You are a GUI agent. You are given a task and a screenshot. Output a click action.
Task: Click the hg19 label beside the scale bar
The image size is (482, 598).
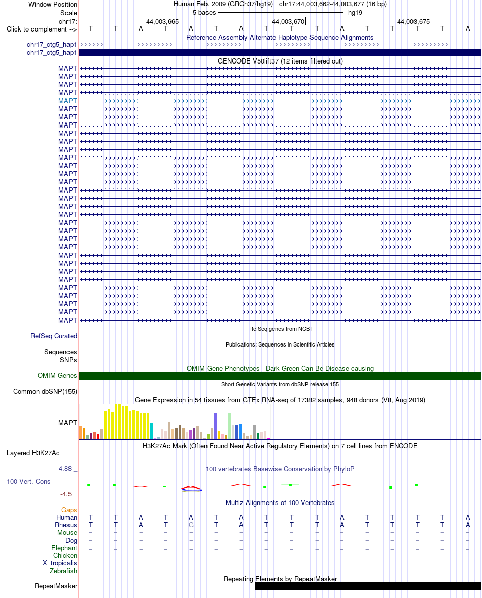pos(355,13)
